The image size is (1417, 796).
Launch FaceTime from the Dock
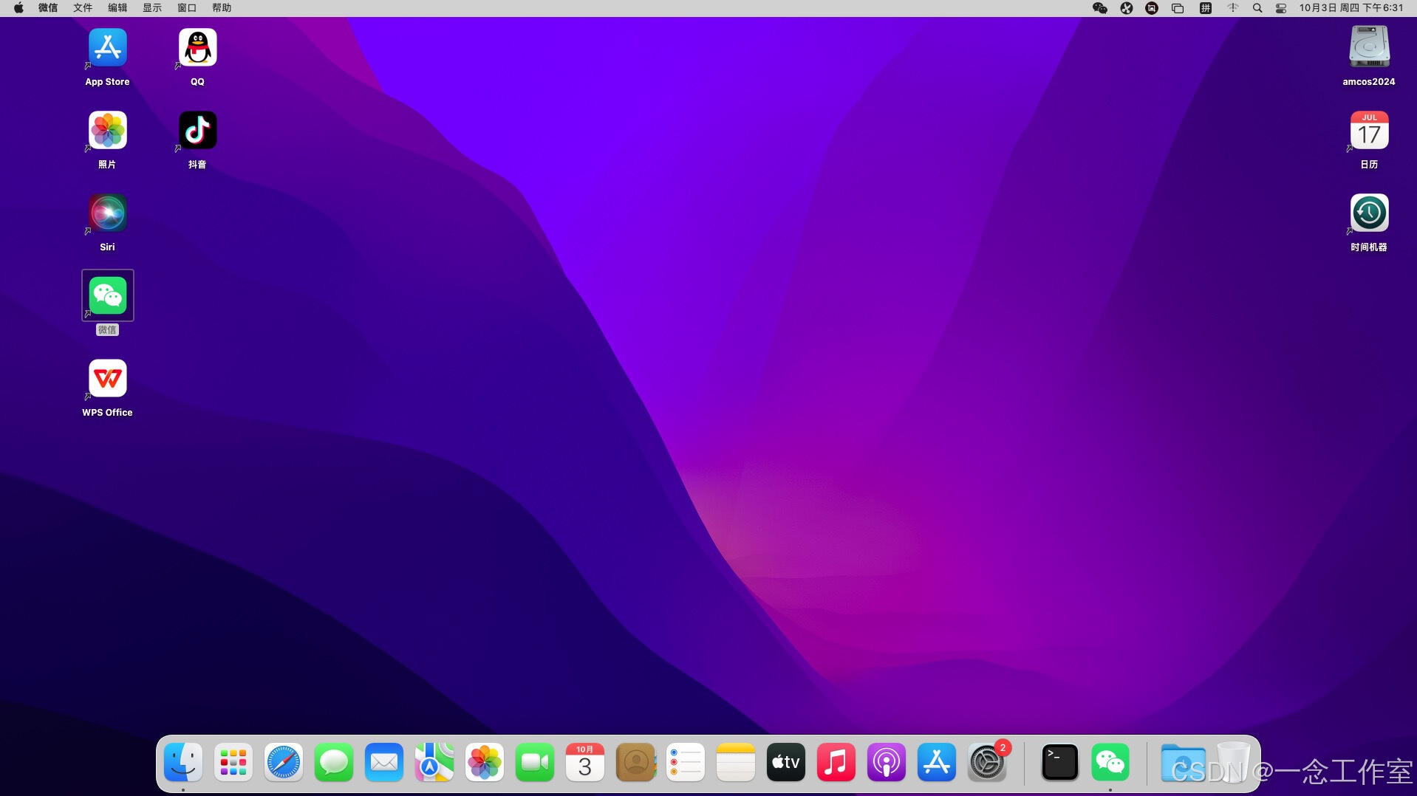(535, 763)
